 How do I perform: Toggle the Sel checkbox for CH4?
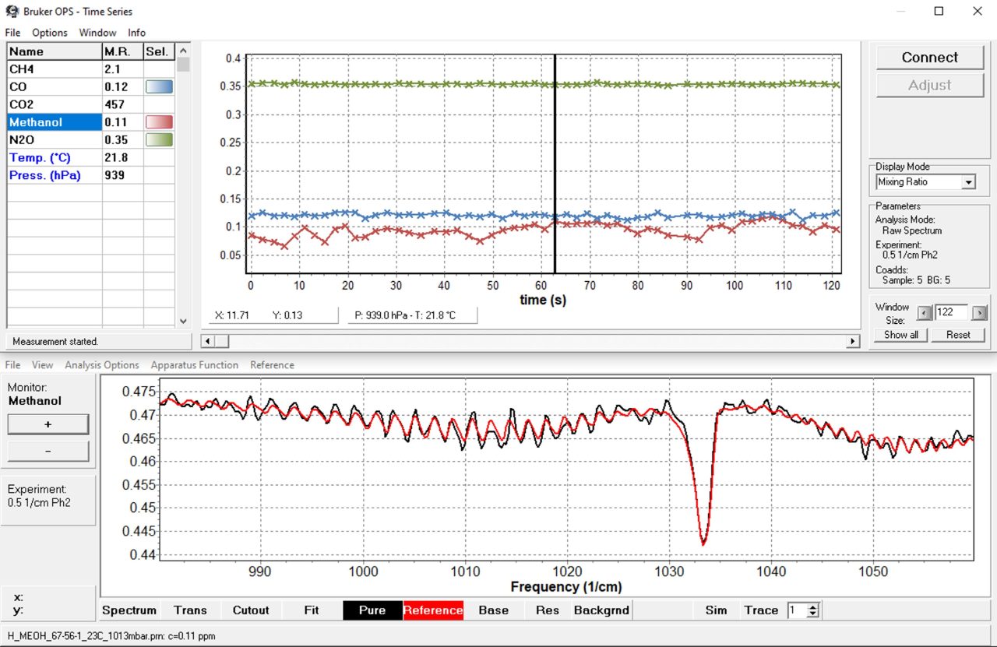(159, 69)
